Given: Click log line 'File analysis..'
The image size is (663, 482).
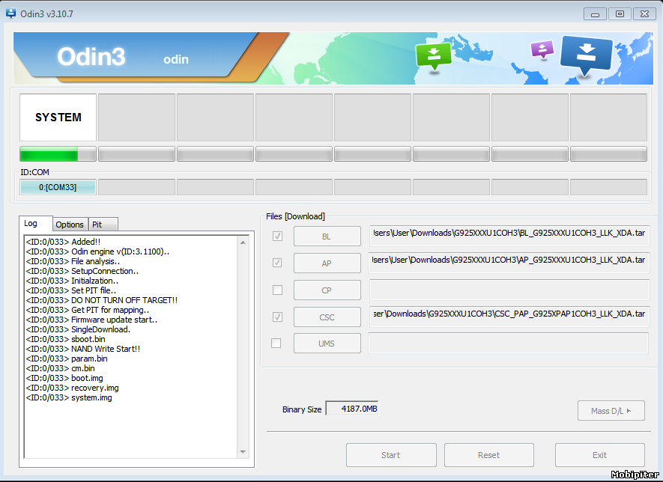Looking at the screenshot, I should 73,261.
